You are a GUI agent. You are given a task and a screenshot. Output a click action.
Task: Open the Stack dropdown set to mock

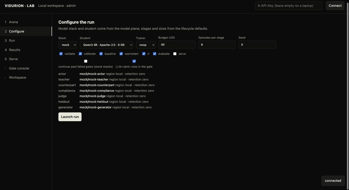point(68,45)
